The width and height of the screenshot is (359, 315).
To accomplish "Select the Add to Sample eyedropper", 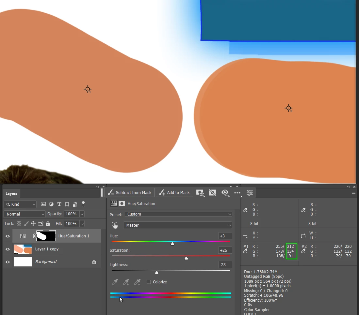I will (126, 282).
